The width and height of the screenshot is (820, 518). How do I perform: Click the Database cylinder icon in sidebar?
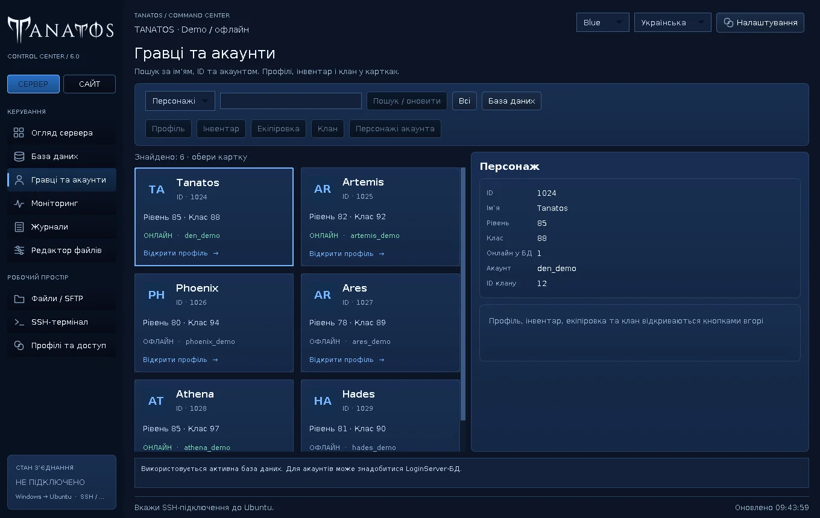click(19, 156)
